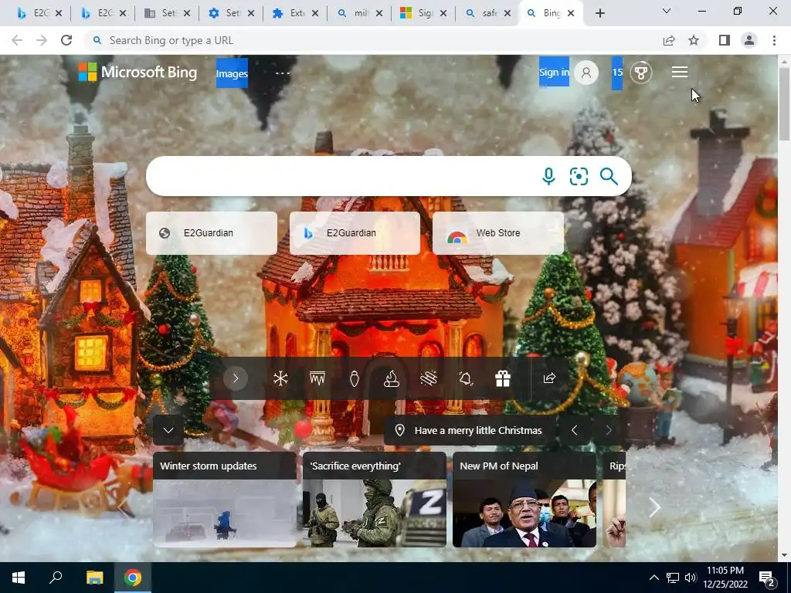791x593 pixels.
Task: Open Windows Start menu
Action: click(19, 578)
